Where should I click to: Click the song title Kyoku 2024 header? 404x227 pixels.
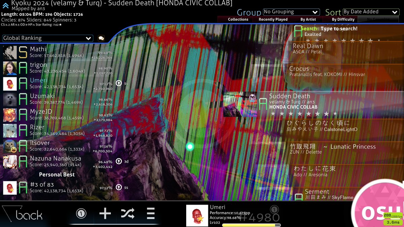122,3
